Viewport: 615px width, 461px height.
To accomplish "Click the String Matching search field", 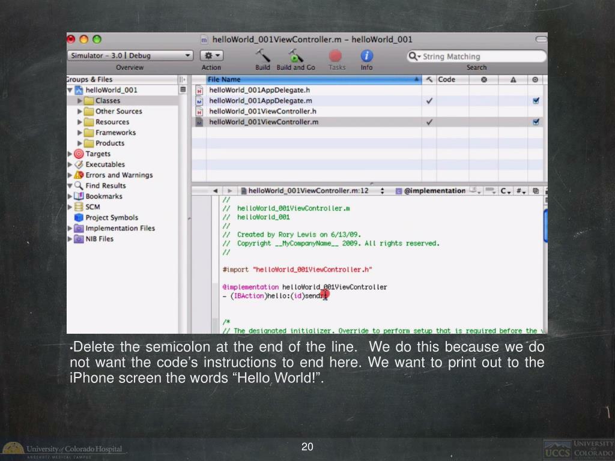I will click(x=476, y=56).
